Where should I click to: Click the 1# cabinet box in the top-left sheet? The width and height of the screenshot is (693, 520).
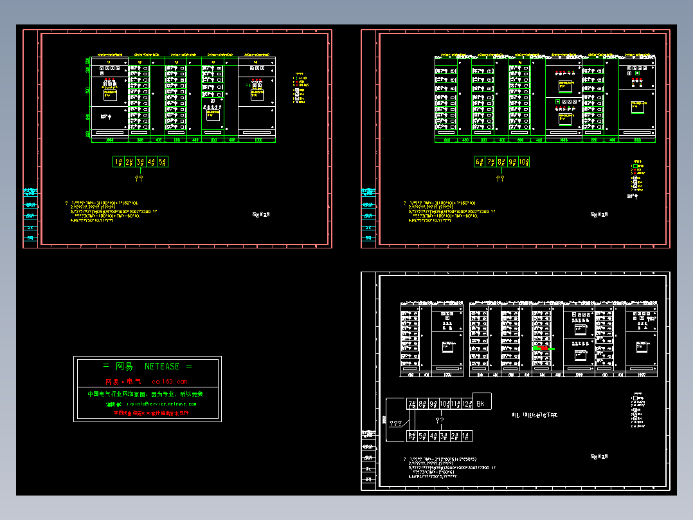[118, 162]
